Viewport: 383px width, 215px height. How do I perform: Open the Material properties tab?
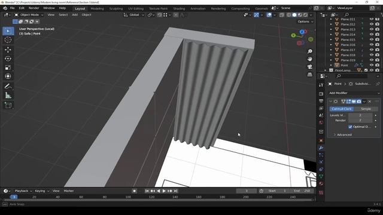pos(321,183)
